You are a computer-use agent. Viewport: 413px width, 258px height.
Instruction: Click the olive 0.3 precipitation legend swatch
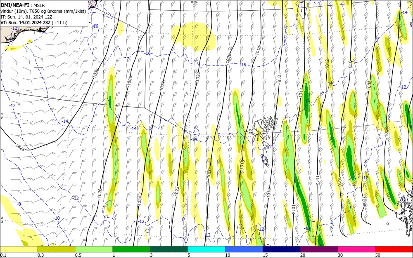pos(56,249)
